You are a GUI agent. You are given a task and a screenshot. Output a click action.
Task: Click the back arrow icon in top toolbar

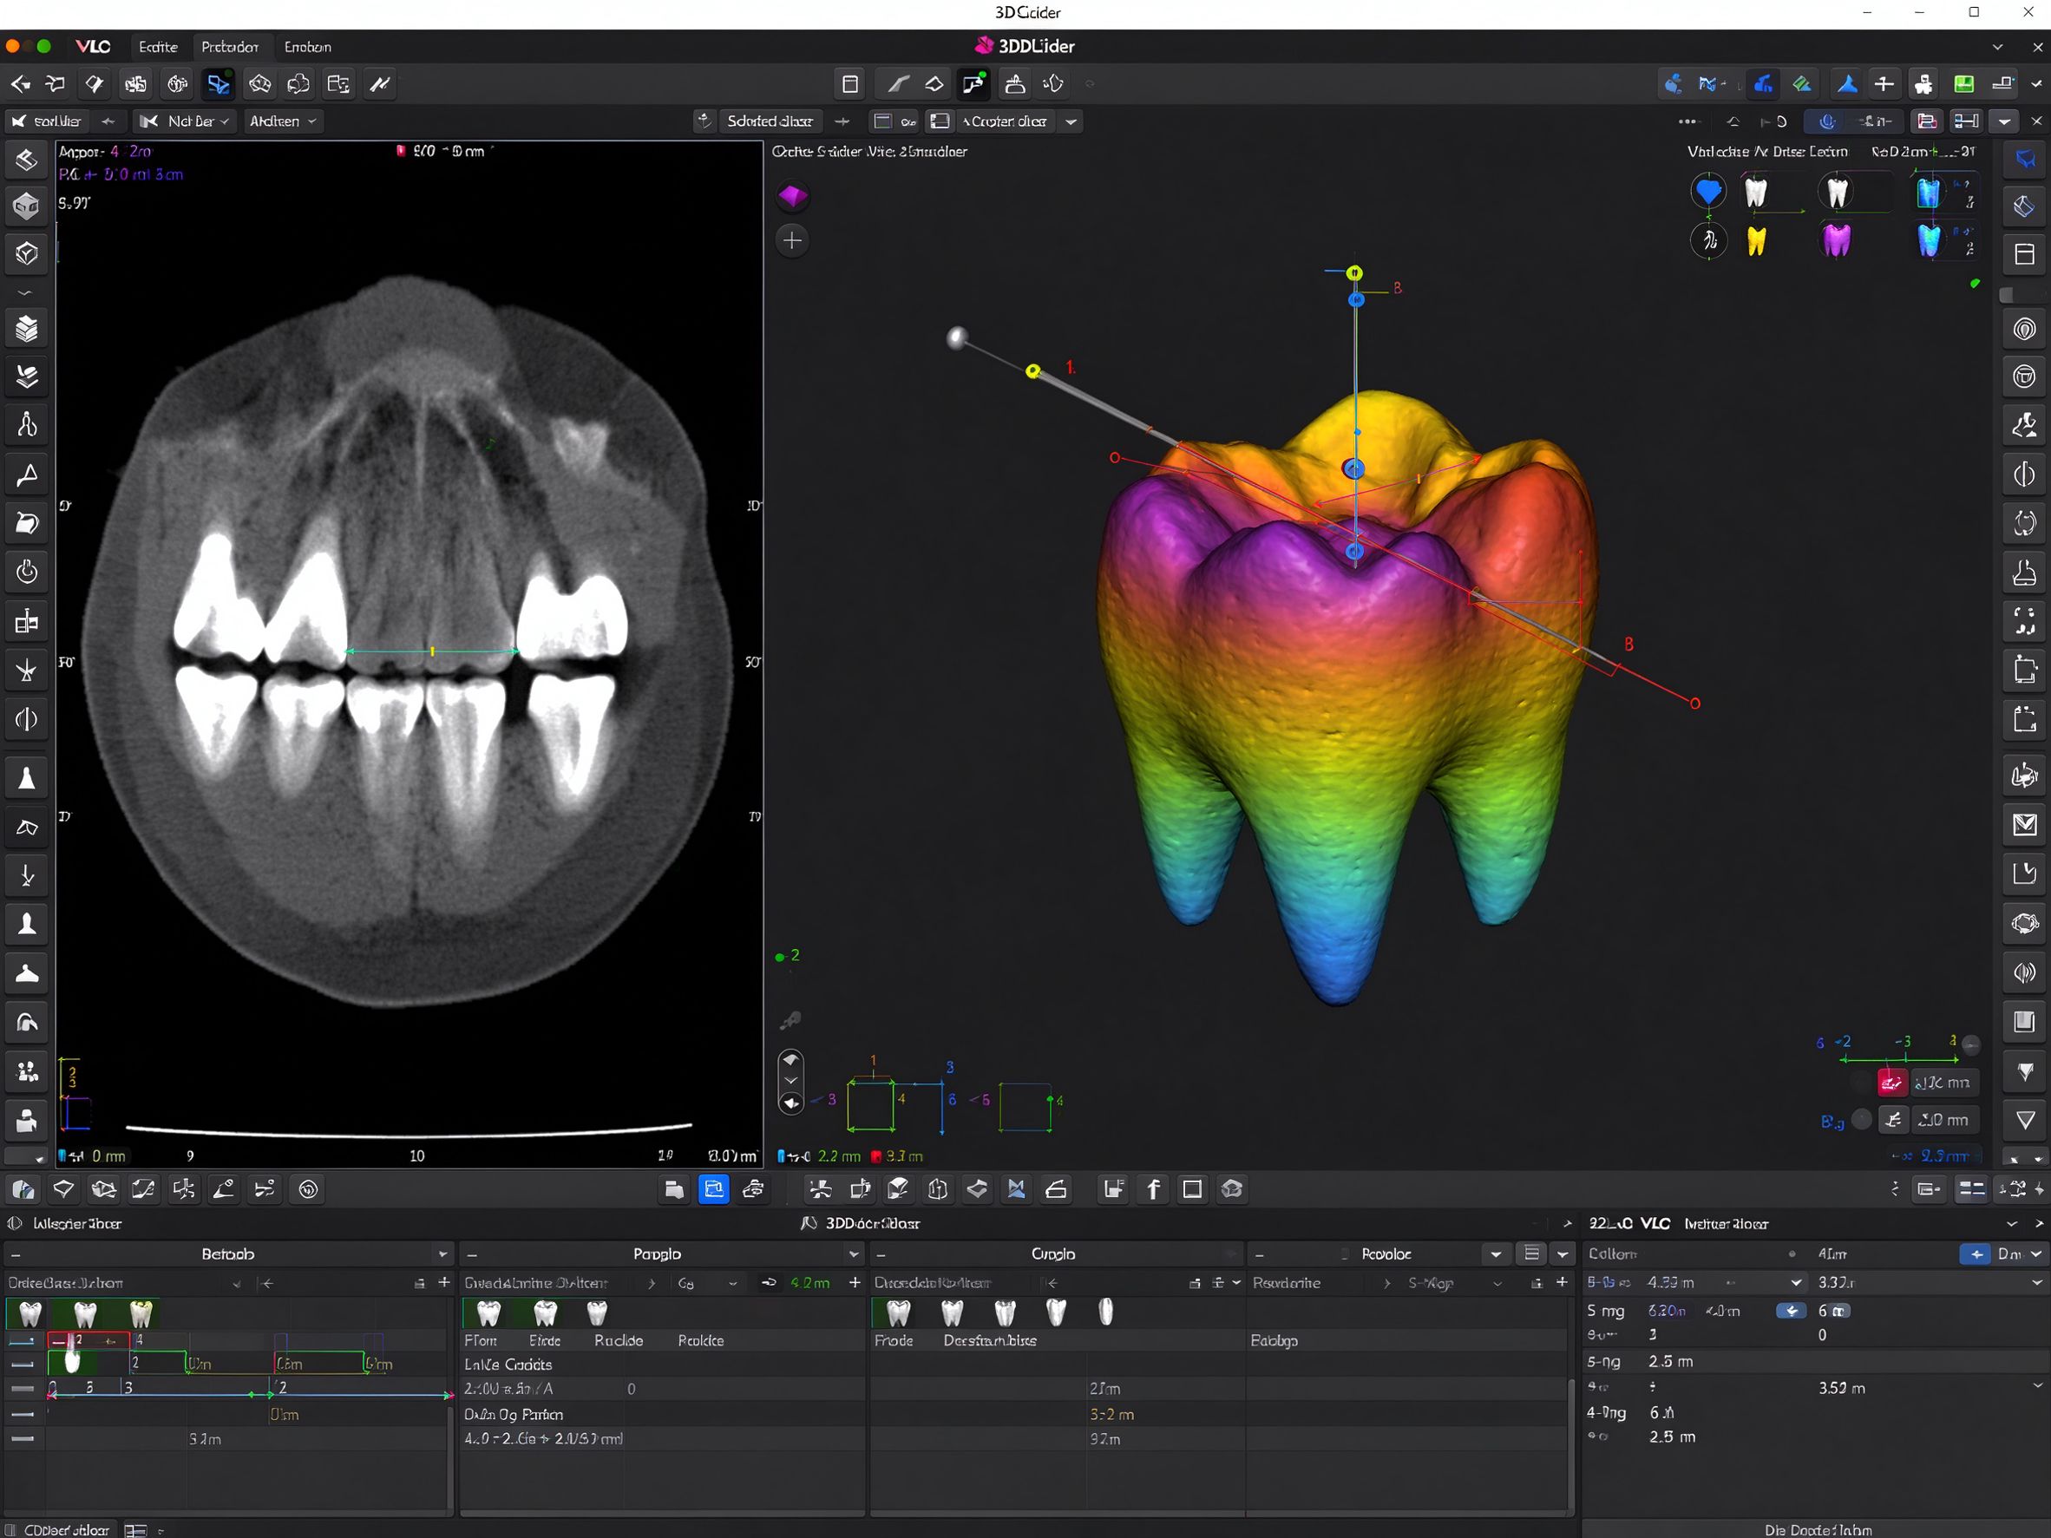pos(21,84)
